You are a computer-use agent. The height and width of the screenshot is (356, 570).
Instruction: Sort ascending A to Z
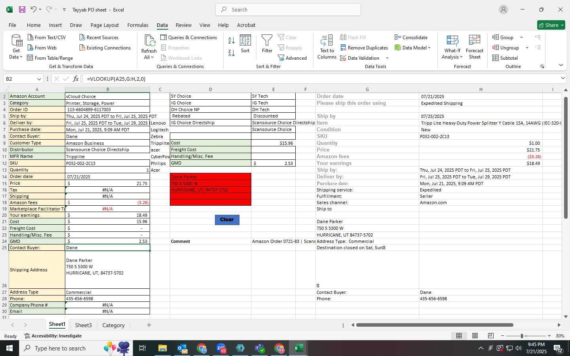[x=232, y=40]
